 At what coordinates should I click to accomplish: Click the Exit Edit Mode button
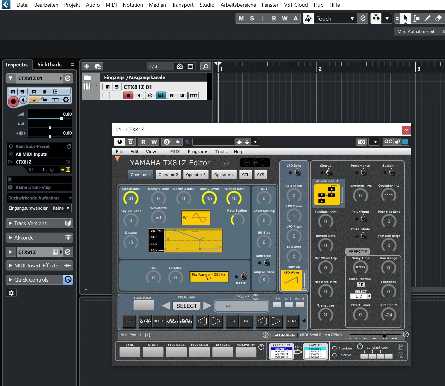point(284,335)
